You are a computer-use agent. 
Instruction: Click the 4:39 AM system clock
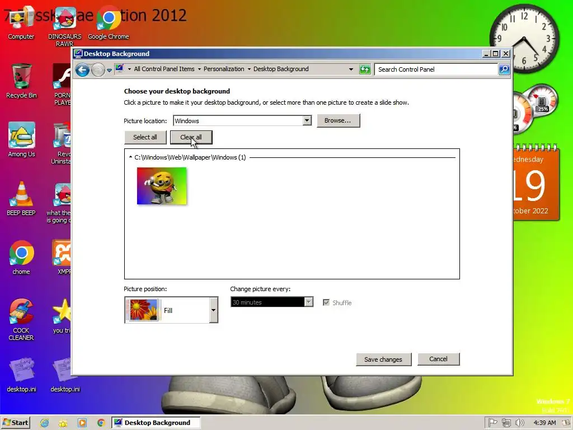click(x=544, y=423)
